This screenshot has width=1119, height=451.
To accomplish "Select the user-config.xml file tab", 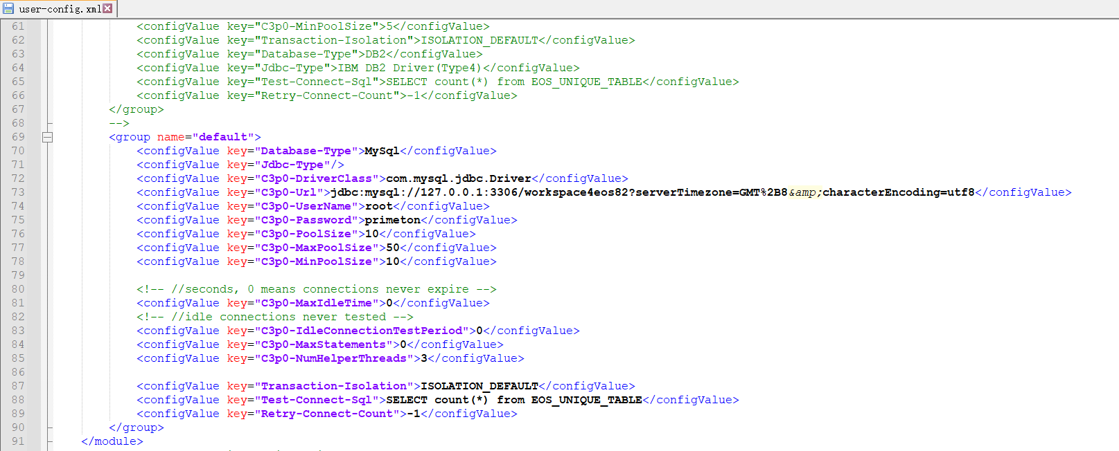I will coord(59,9).
